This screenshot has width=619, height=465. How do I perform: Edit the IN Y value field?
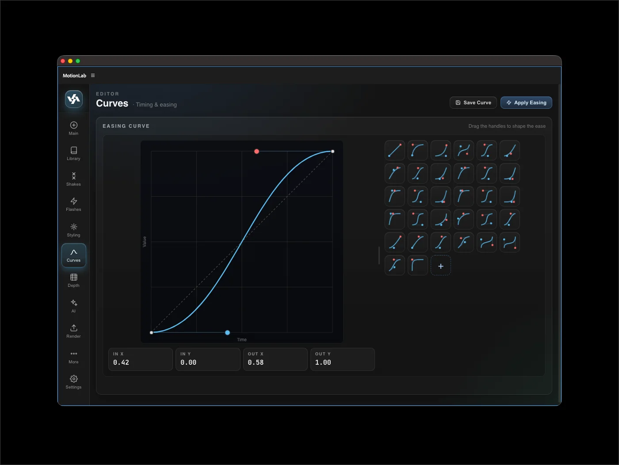point(208,359)
